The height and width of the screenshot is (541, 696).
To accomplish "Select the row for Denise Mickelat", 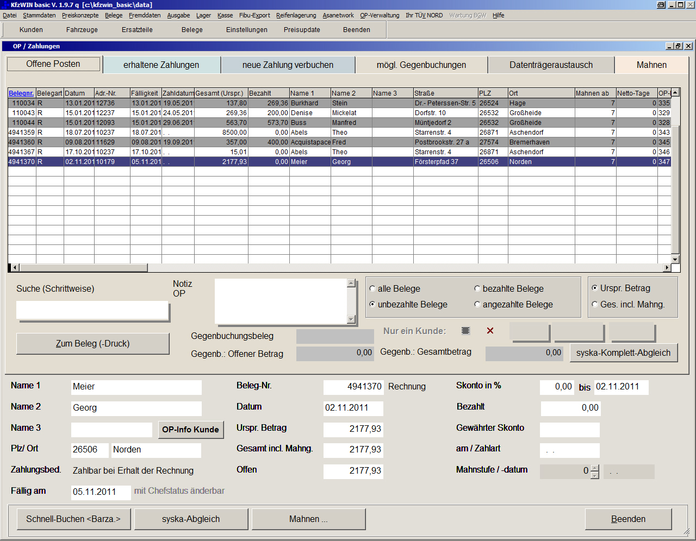I will click(x=340, y=113).
